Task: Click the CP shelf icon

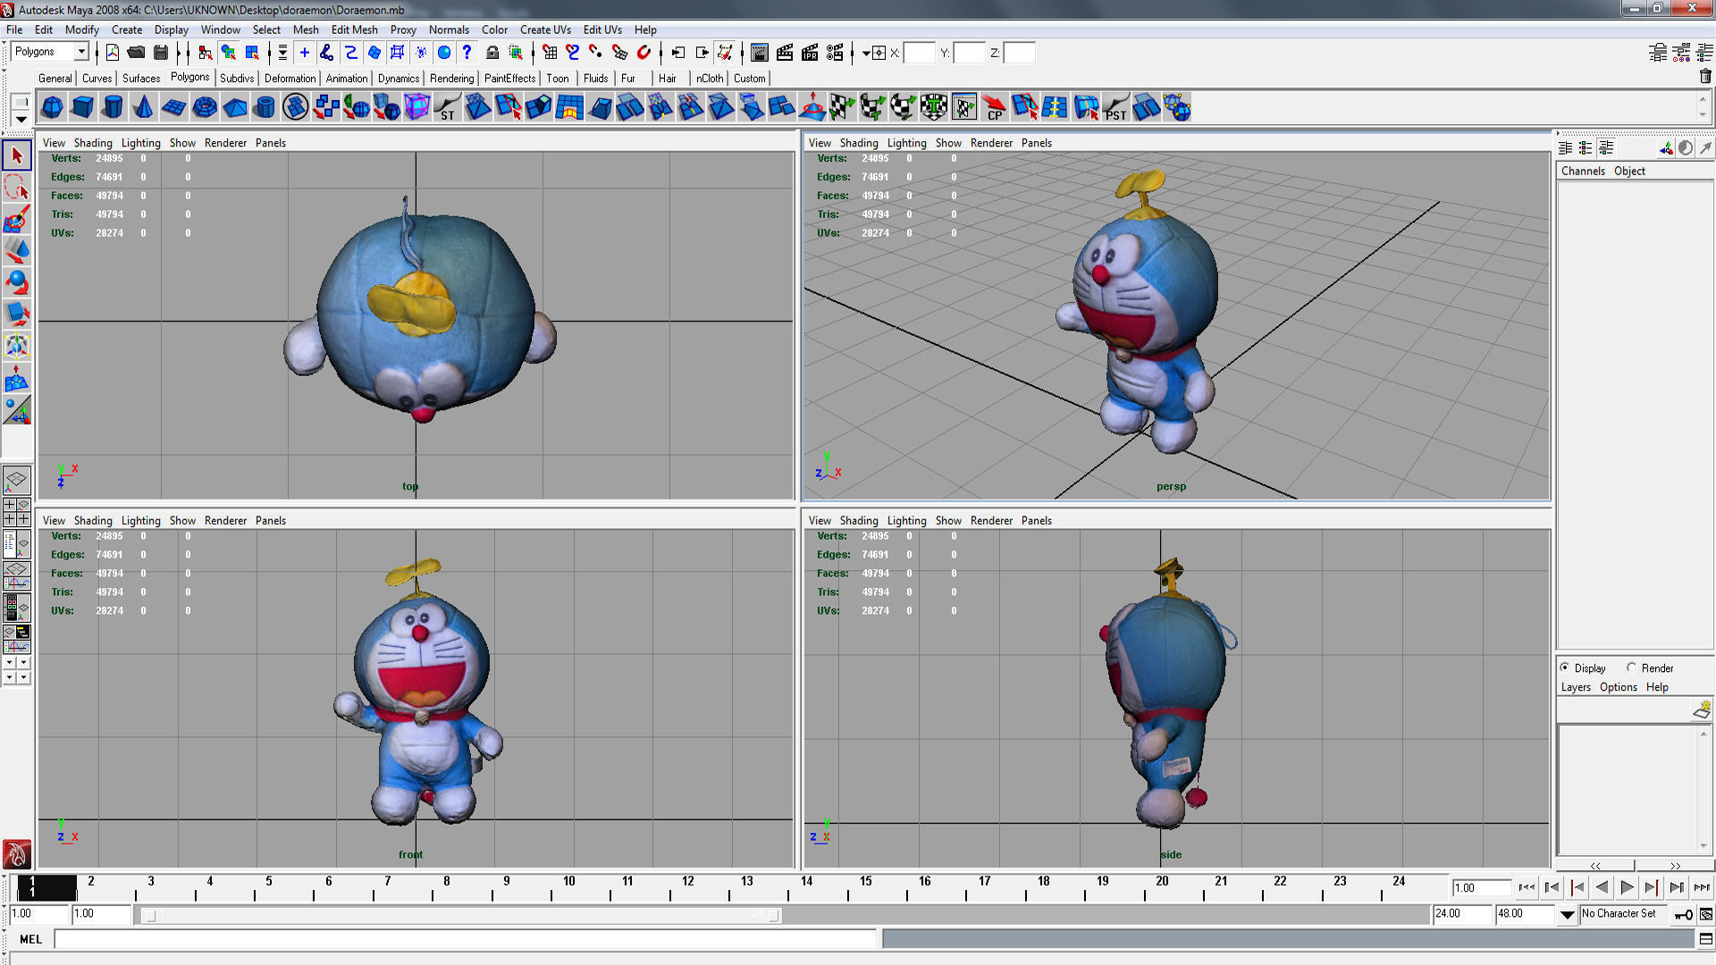Action: click(995, 108)
